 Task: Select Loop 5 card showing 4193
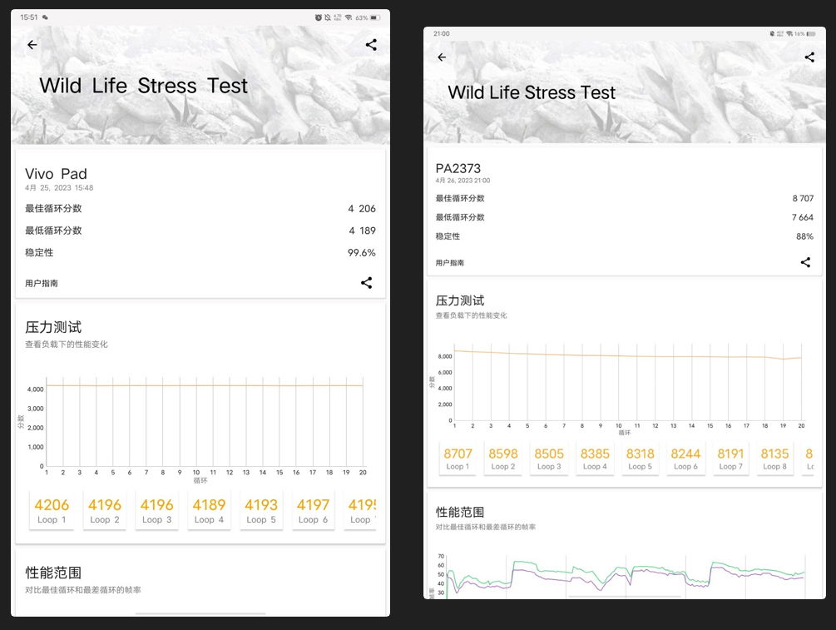coord(261,510)
